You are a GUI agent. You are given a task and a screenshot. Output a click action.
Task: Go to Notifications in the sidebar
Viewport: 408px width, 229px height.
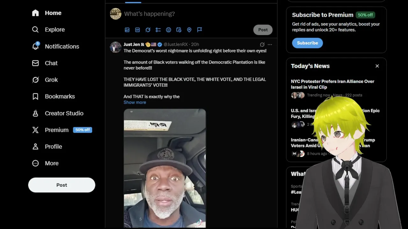(x=55, y=46)
